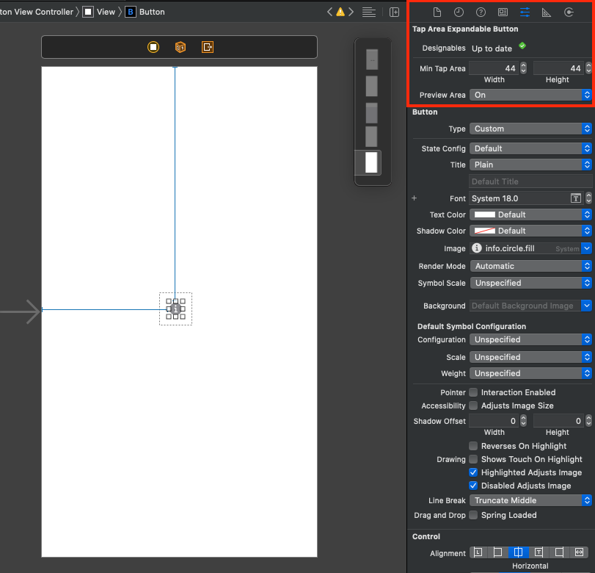Select the topmost minimap thumbnail
Image resolution: width=595 pixels, height=573 pixels.
pyautogui.click(x=372, y=60)
